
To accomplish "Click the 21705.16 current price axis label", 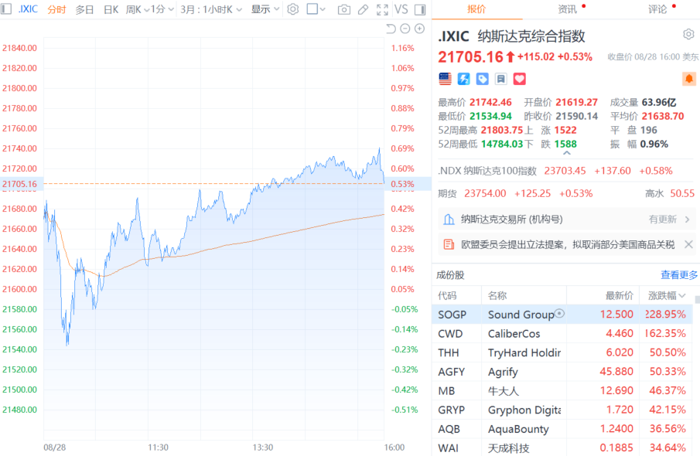I will 19,184.
